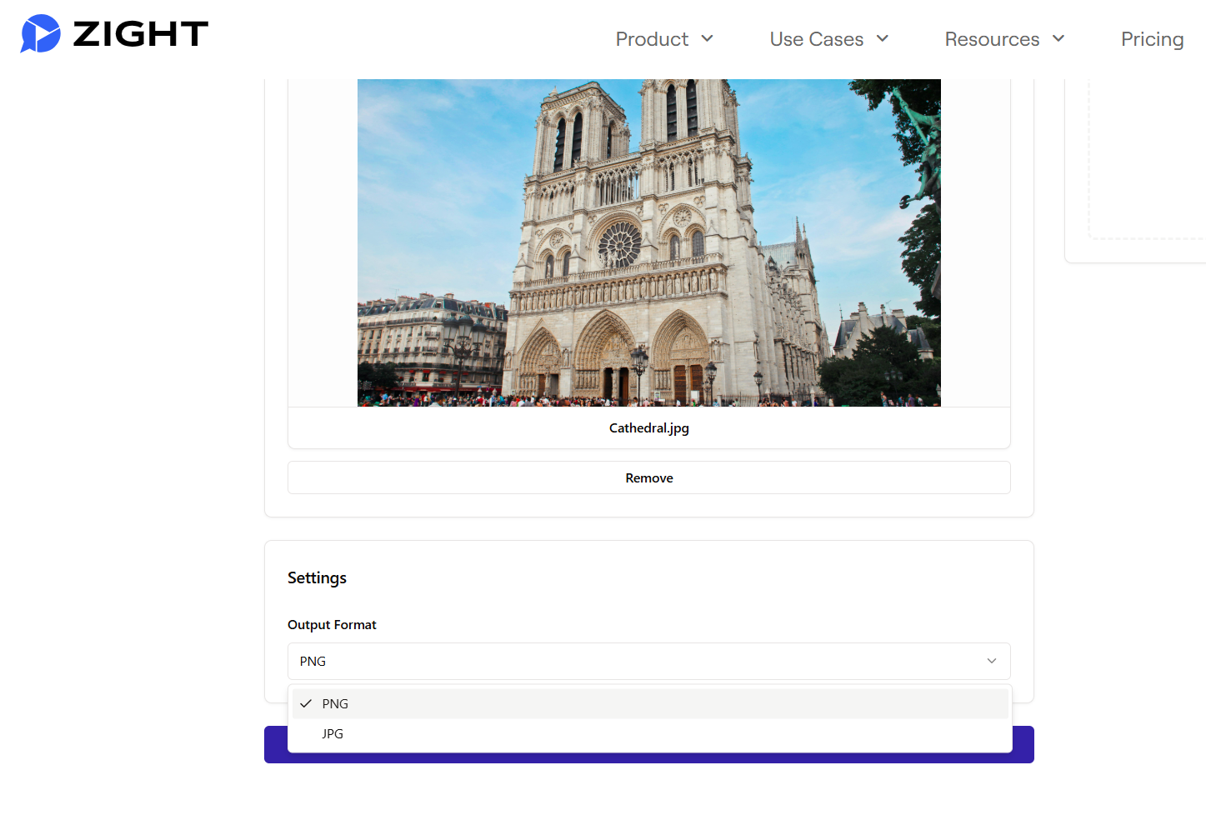Click the Cathedral.jpg file name

pos(649,427)
